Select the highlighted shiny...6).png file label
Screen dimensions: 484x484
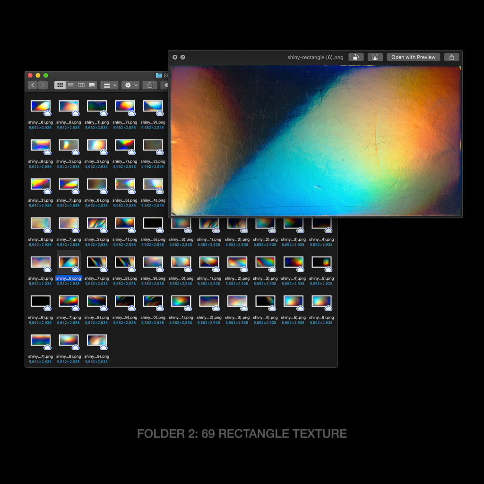(x=69, y=278)
